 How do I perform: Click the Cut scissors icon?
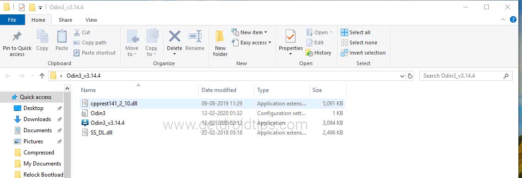point(77,32)
